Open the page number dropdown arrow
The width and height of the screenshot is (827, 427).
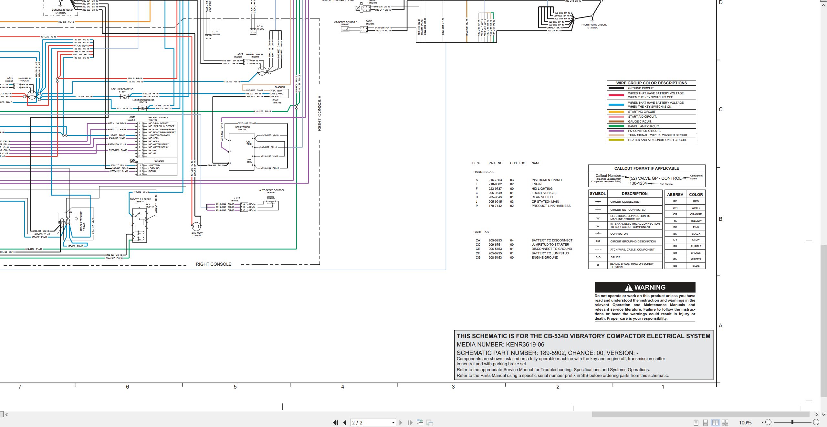[x=393, y=423]
